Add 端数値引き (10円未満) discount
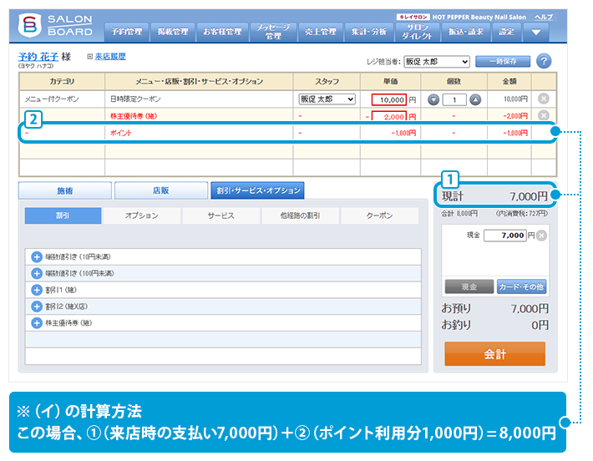593x461 pixels. click(37, 257)
